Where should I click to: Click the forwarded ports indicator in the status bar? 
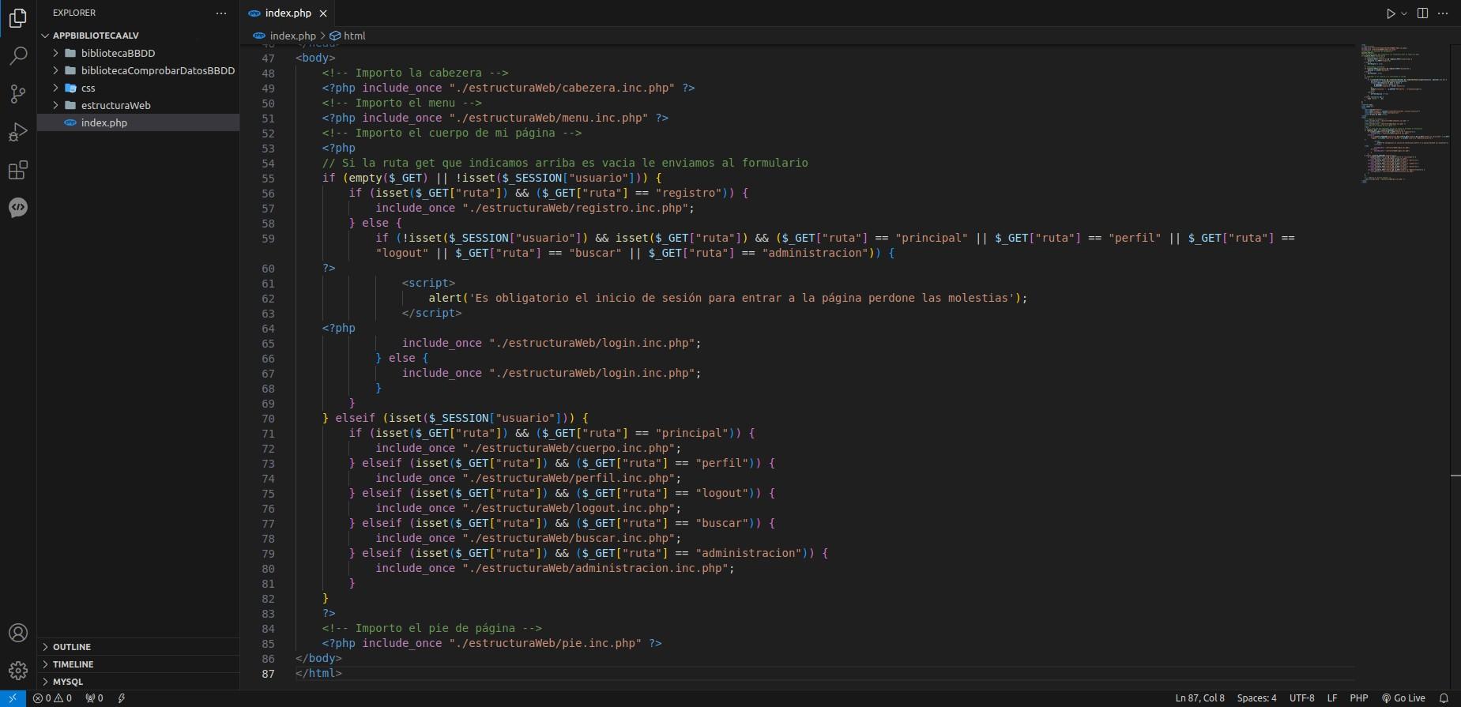94,698
